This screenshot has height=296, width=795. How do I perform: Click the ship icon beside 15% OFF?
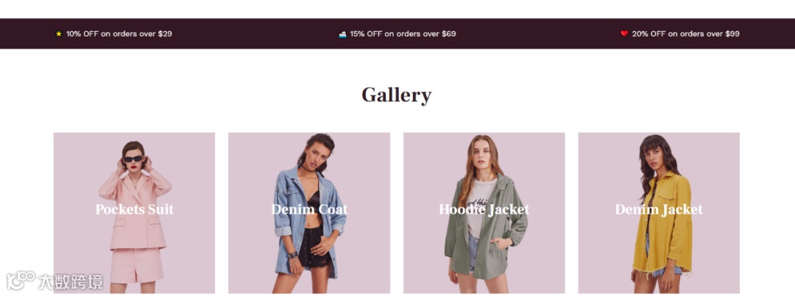[x=342, y=34]
